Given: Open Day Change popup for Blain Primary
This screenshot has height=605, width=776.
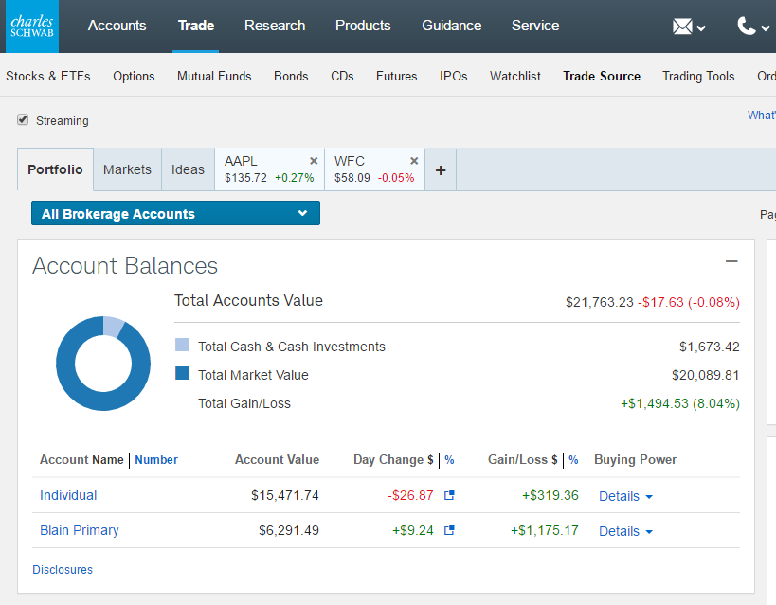Looking at the screenshot, I should [449, 530].
